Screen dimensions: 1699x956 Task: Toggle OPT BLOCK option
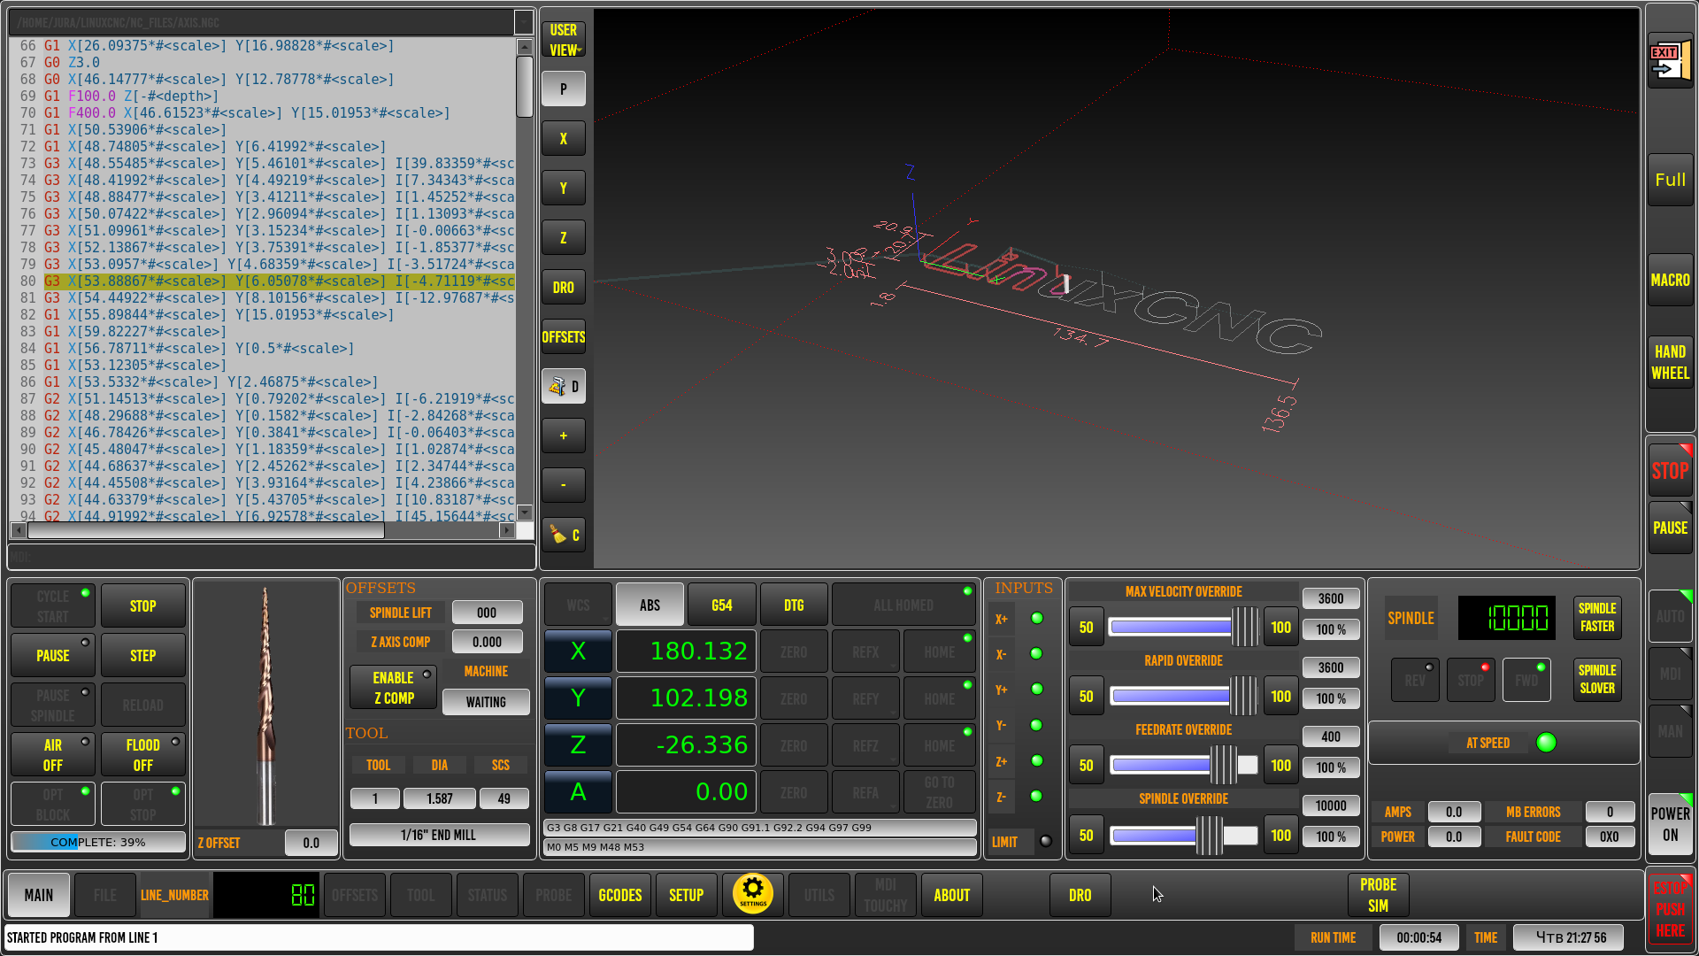[53, 805]
